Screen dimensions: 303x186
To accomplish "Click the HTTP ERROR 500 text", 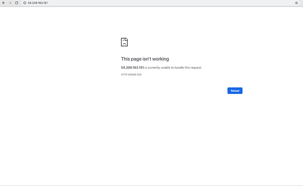I will pos(131,75).
